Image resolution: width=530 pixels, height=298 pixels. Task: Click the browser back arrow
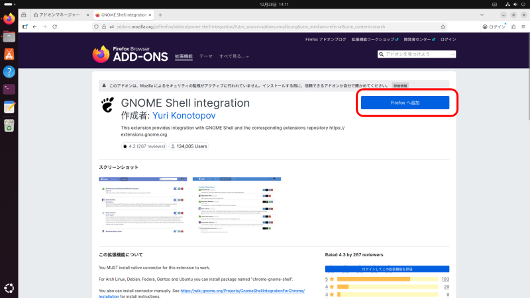coord(35,26)
